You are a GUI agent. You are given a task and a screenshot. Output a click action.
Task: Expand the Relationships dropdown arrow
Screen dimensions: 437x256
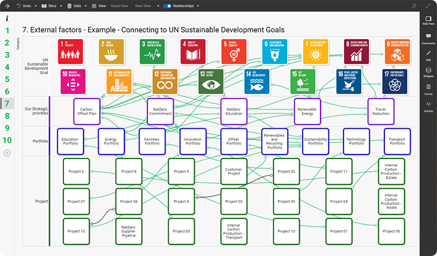click(198, 6)
